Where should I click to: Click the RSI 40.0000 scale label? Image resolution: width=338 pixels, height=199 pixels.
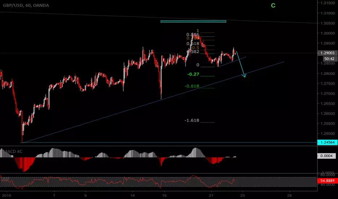tap(327, 185)
